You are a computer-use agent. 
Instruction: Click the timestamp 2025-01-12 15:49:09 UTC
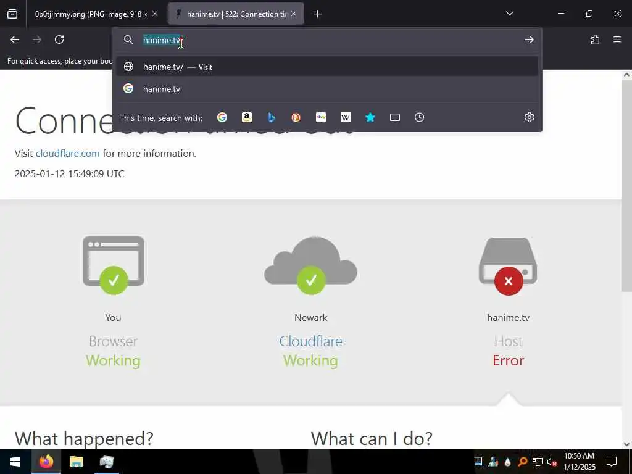(x=69, y=173)
